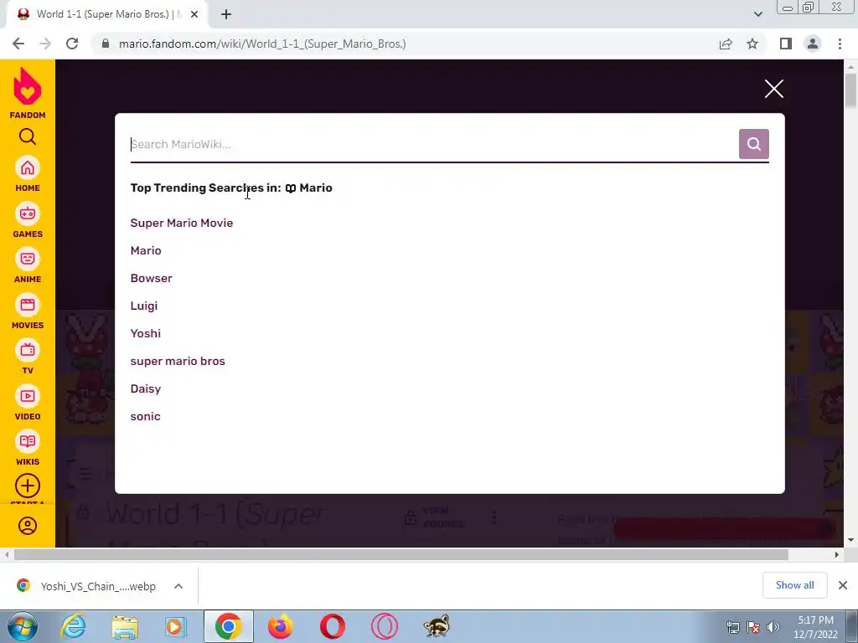Open the TV section icon

point(28,351)
